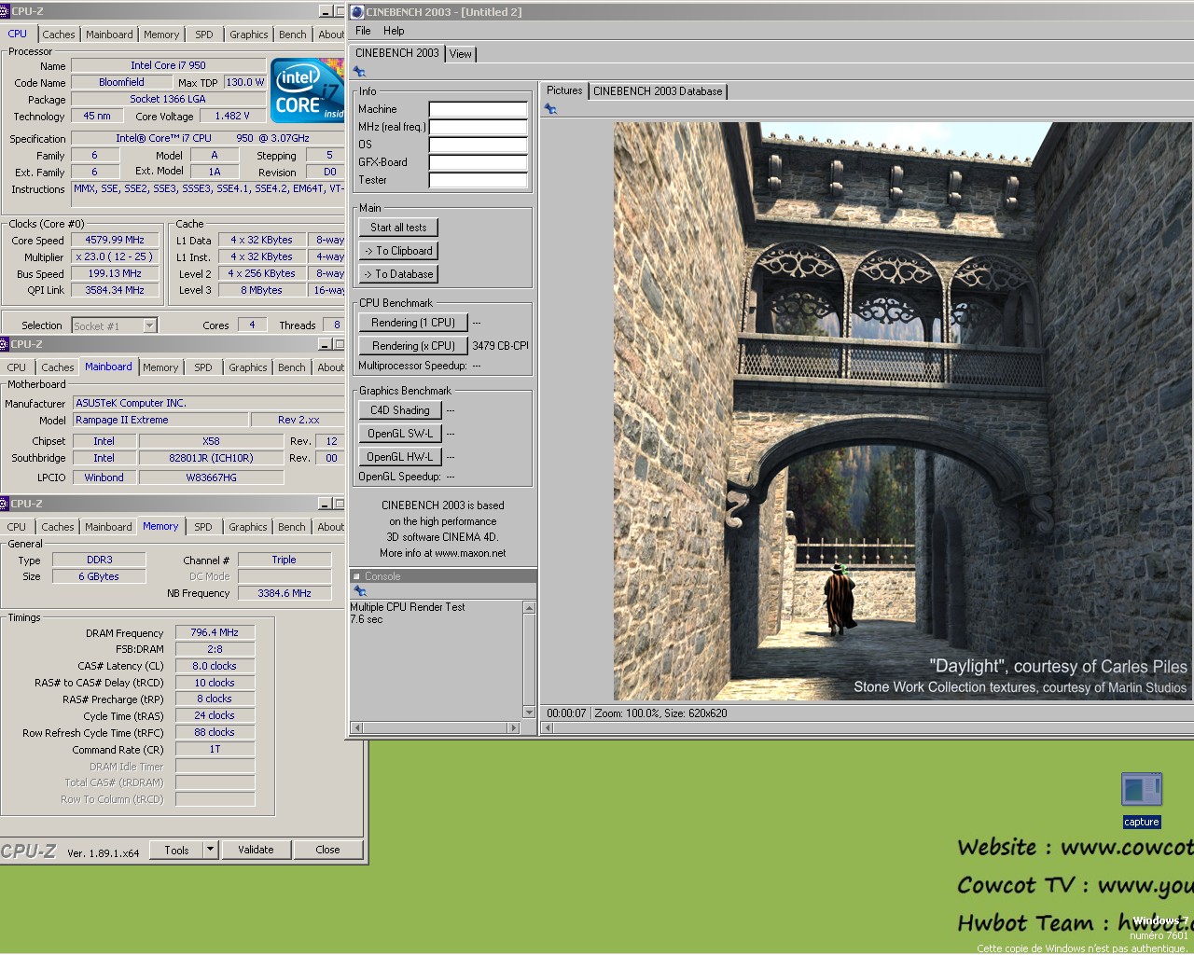
Task: Click the To Clipboard button
Action: click(398, 251)
